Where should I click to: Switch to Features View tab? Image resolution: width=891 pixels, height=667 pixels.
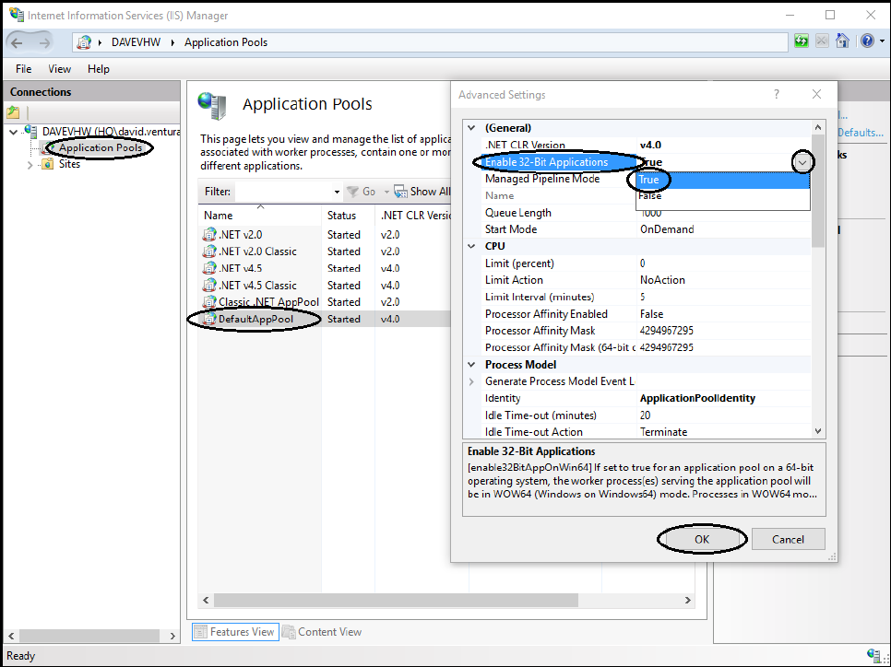pyautogui.click(x=235, y=632)
